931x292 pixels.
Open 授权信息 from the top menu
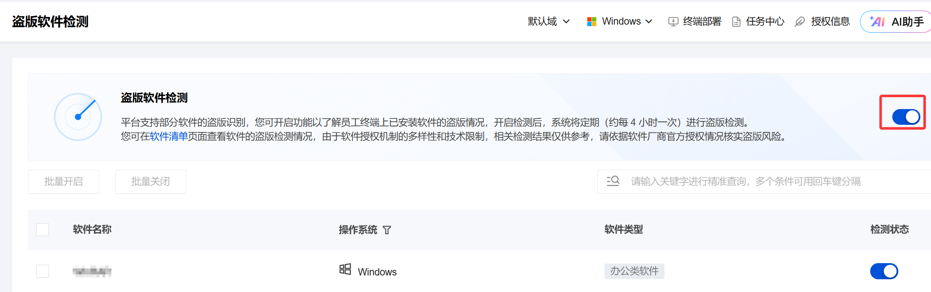coord(830,22)
